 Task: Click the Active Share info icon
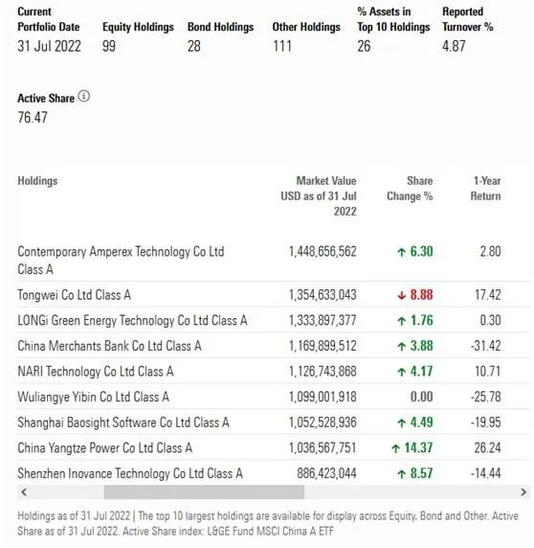pyautogui.click(x=84, y=96)
